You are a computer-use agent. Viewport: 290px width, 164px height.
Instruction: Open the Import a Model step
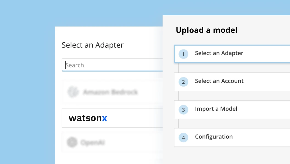pyautogui.click(x=216, y=109)
